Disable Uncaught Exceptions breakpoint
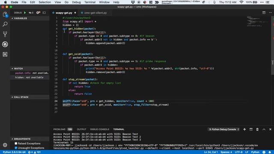Viewport: 274px width, 154px height. (16, 148)
